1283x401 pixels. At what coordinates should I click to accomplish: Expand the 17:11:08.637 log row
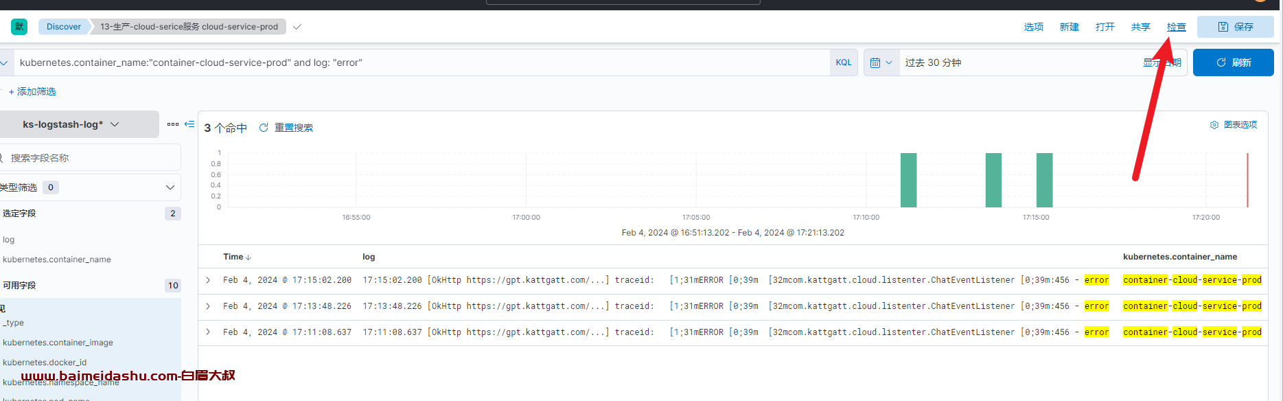pyautogui.click(x=208, y=332)
